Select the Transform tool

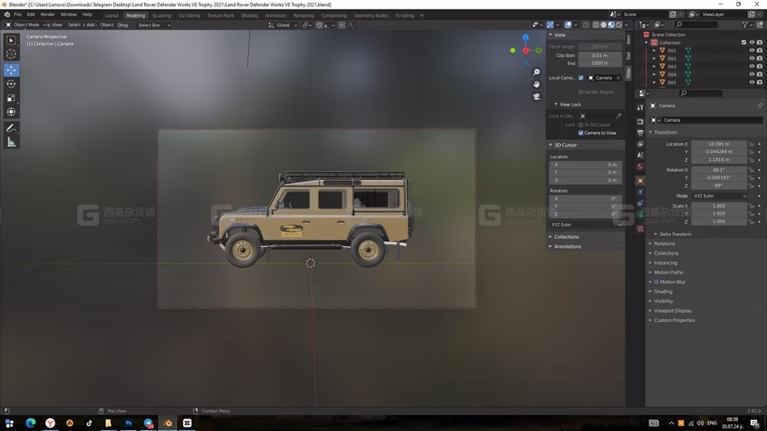coord(11,112)
